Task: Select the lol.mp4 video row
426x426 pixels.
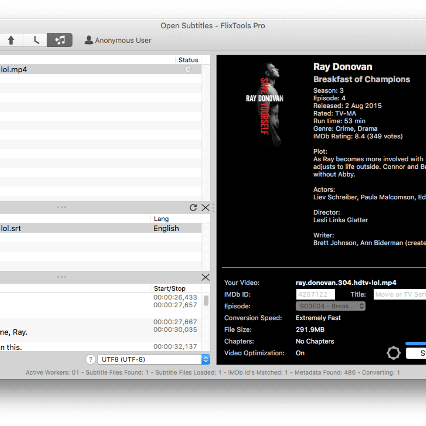Action: (101, 69)
